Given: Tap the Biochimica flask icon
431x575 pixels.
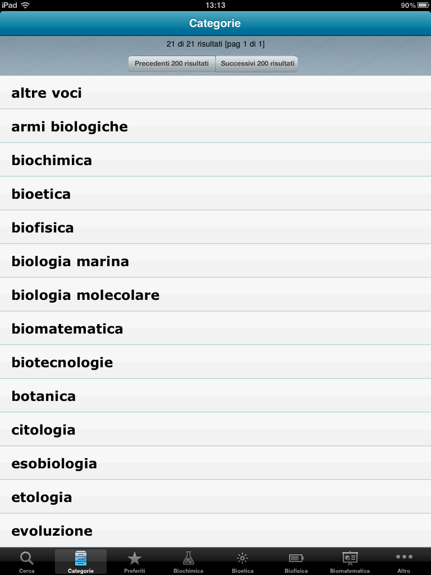Looking at the screenshot, I should click(189, 558).
